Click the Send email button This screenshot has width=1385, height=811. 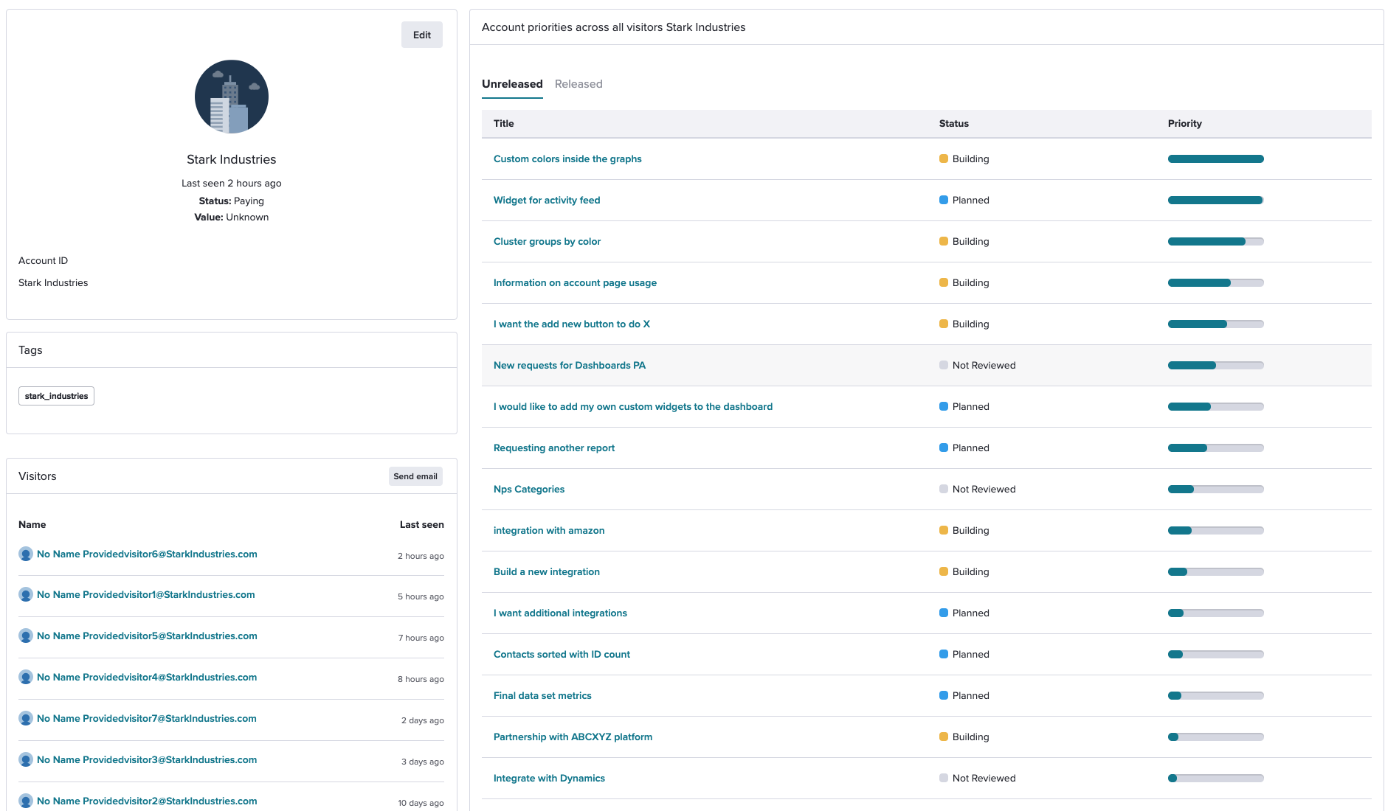[x=415, y=476]
